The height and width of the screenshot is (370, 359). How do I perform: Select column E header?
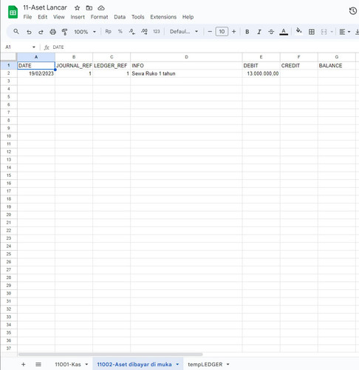point(261,57)
